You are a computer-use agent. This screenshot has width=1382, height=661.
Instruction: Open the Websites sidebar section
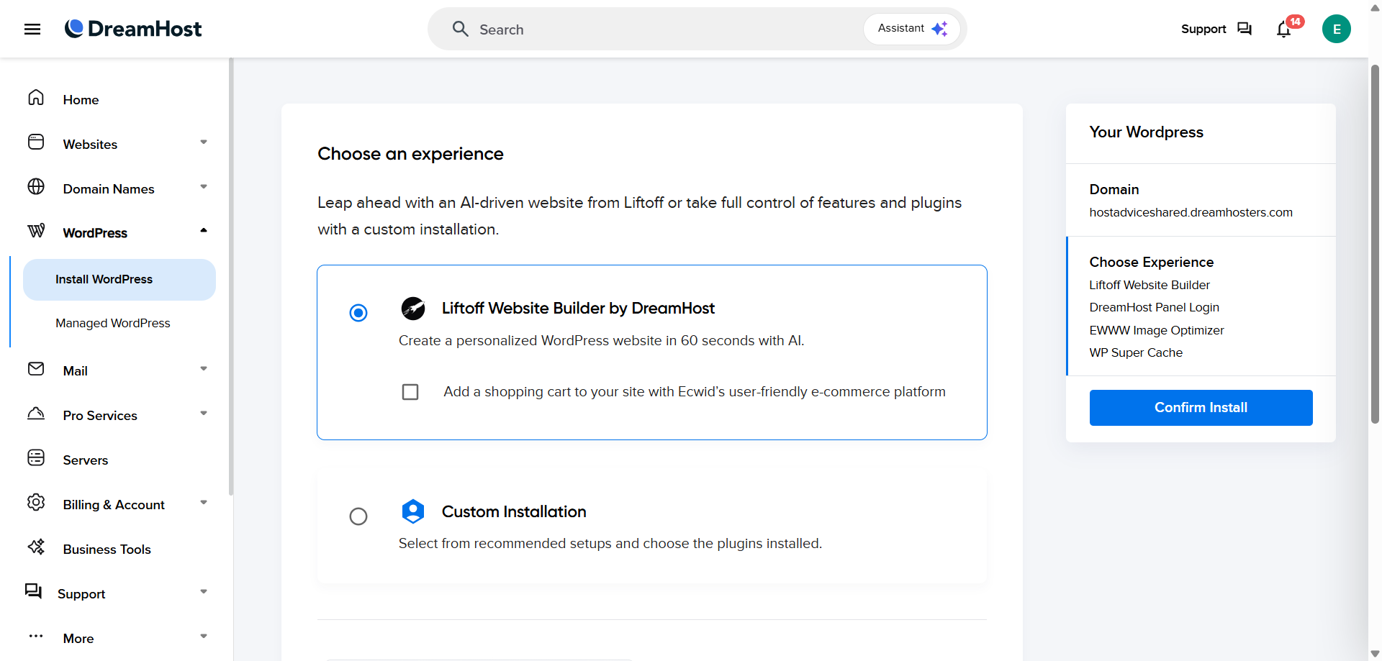click(90, 145)
